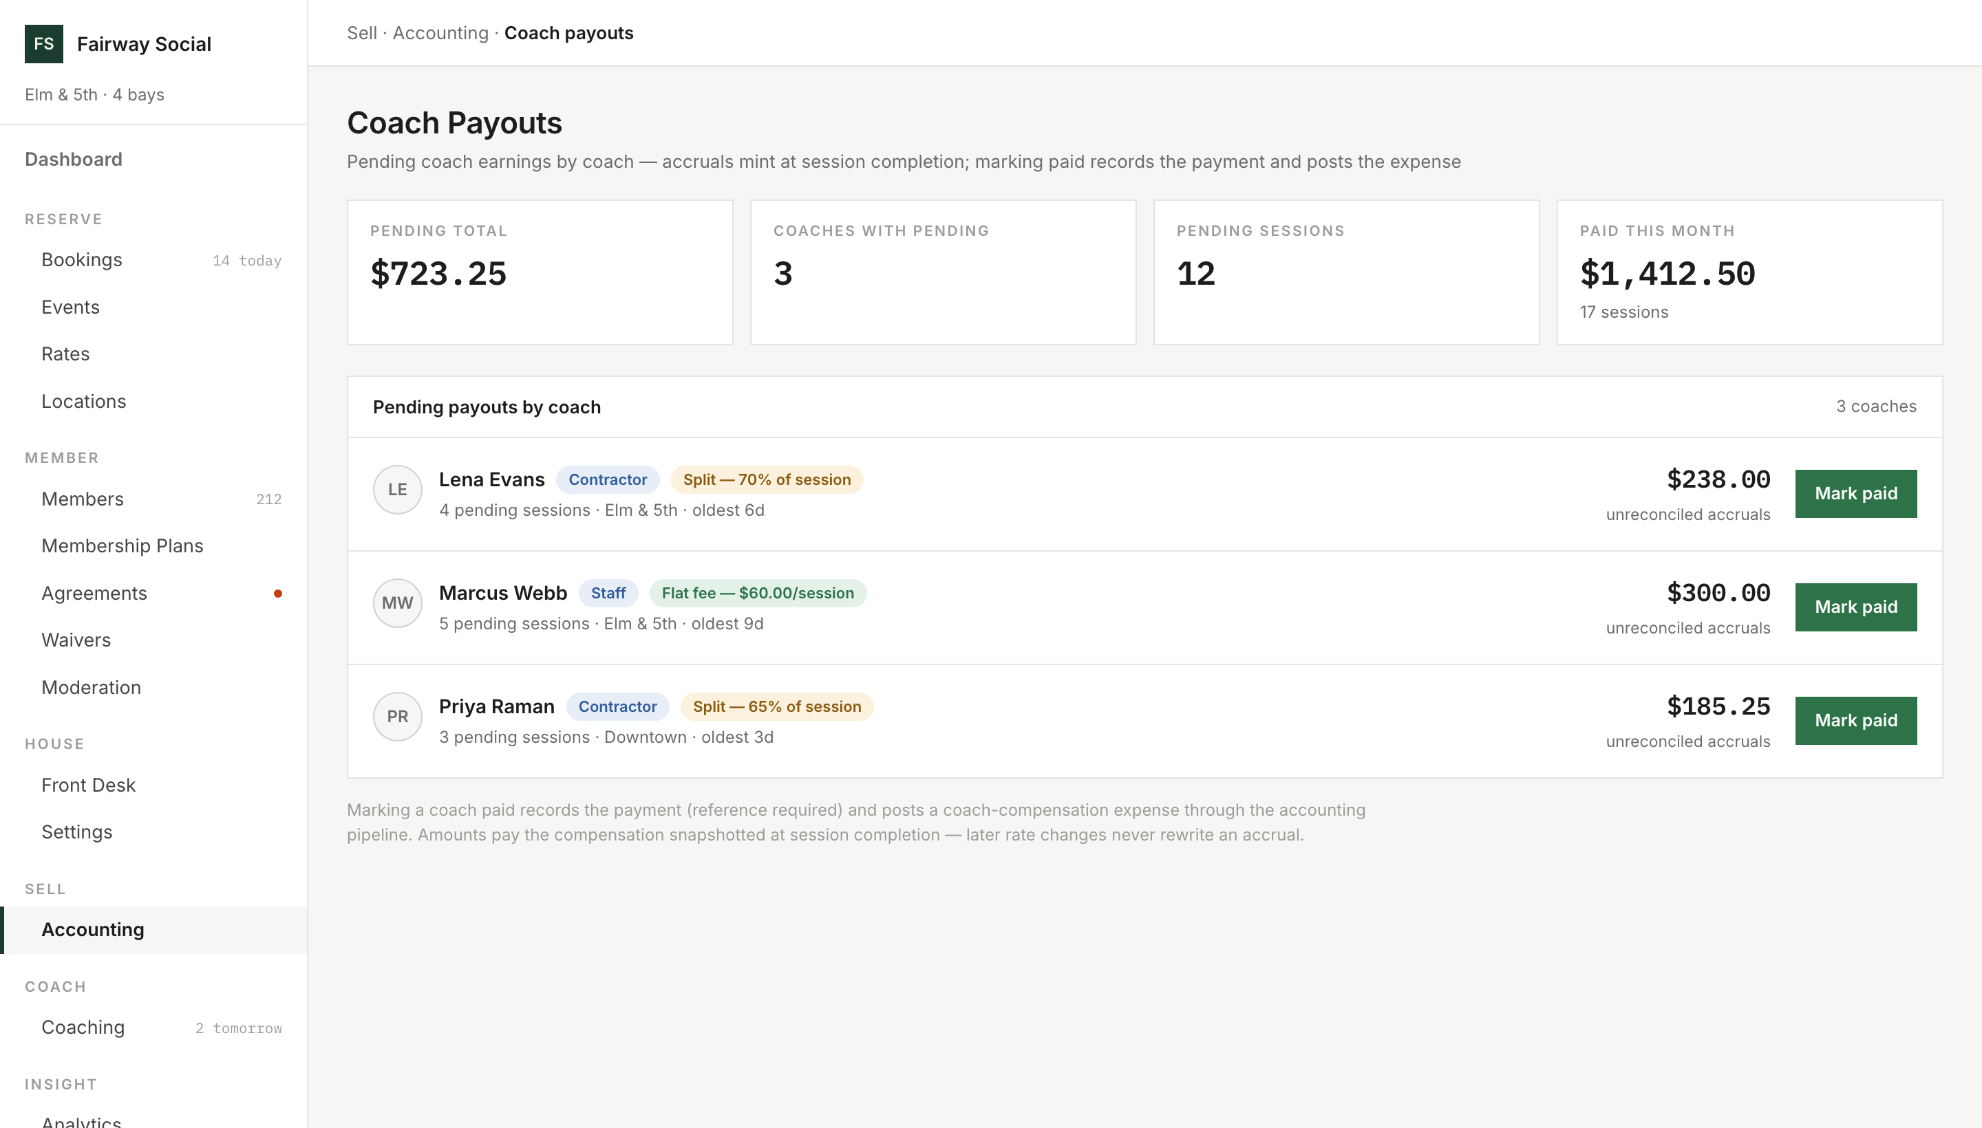Go to the Events section
The width and height of the screenshot is (1982, 1128).
[153, 307]
